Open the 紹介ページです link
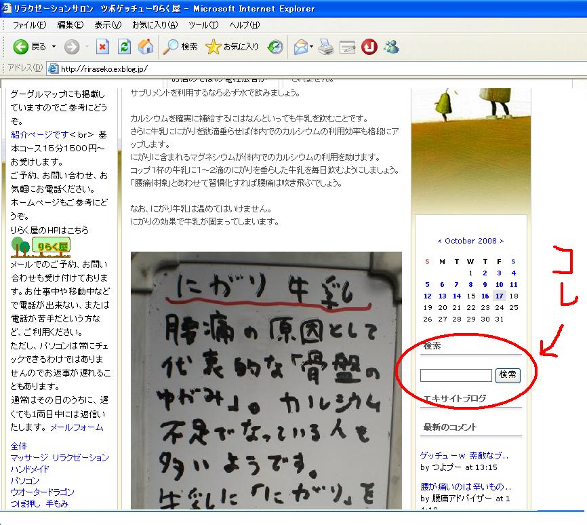The image size is (587, 525). tap(40, 134)
